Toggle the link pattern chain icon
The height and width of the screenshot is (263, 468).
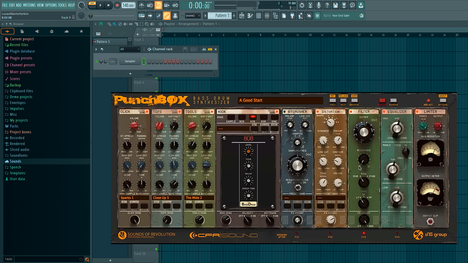(167, 16)
